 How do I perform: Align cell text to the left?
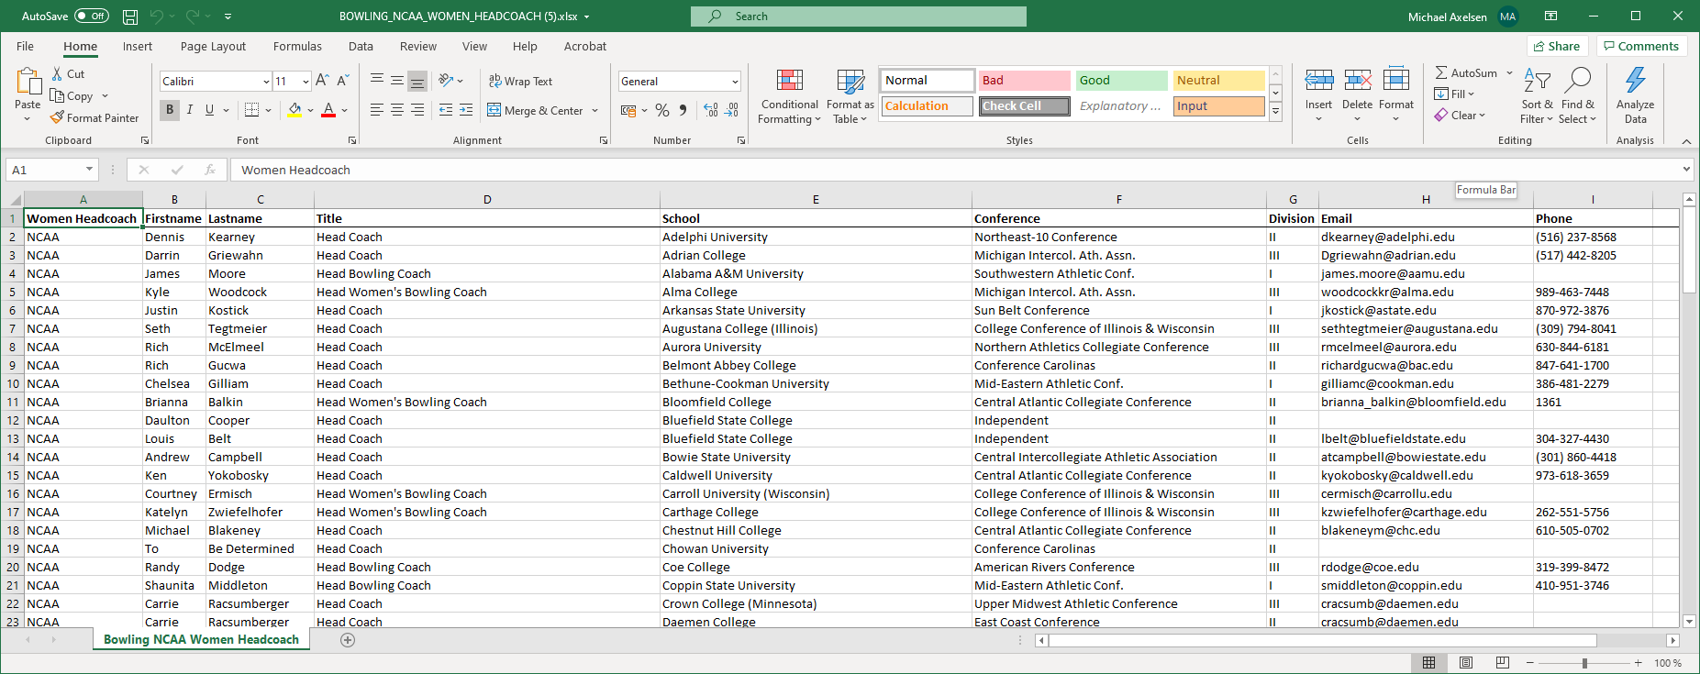tap(377, 110)
